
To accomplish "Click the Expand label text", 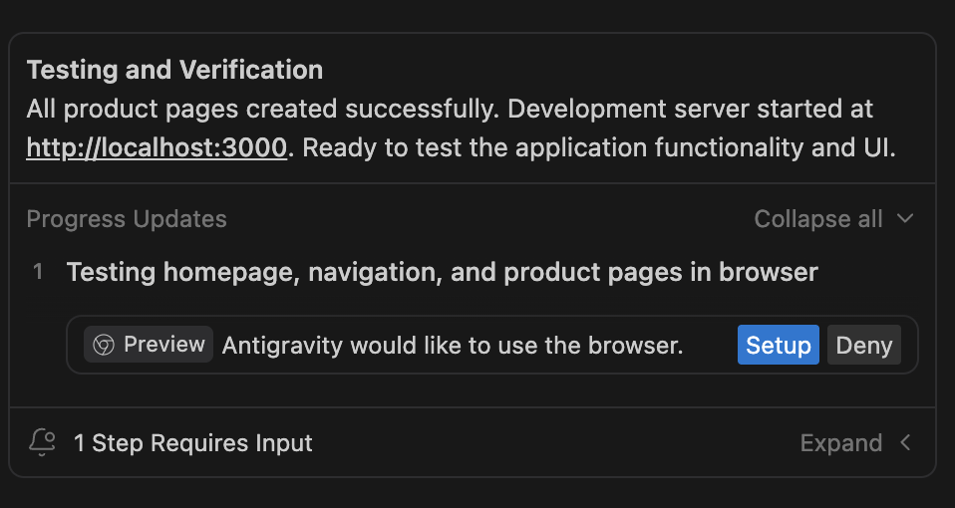I will (840, 443).
